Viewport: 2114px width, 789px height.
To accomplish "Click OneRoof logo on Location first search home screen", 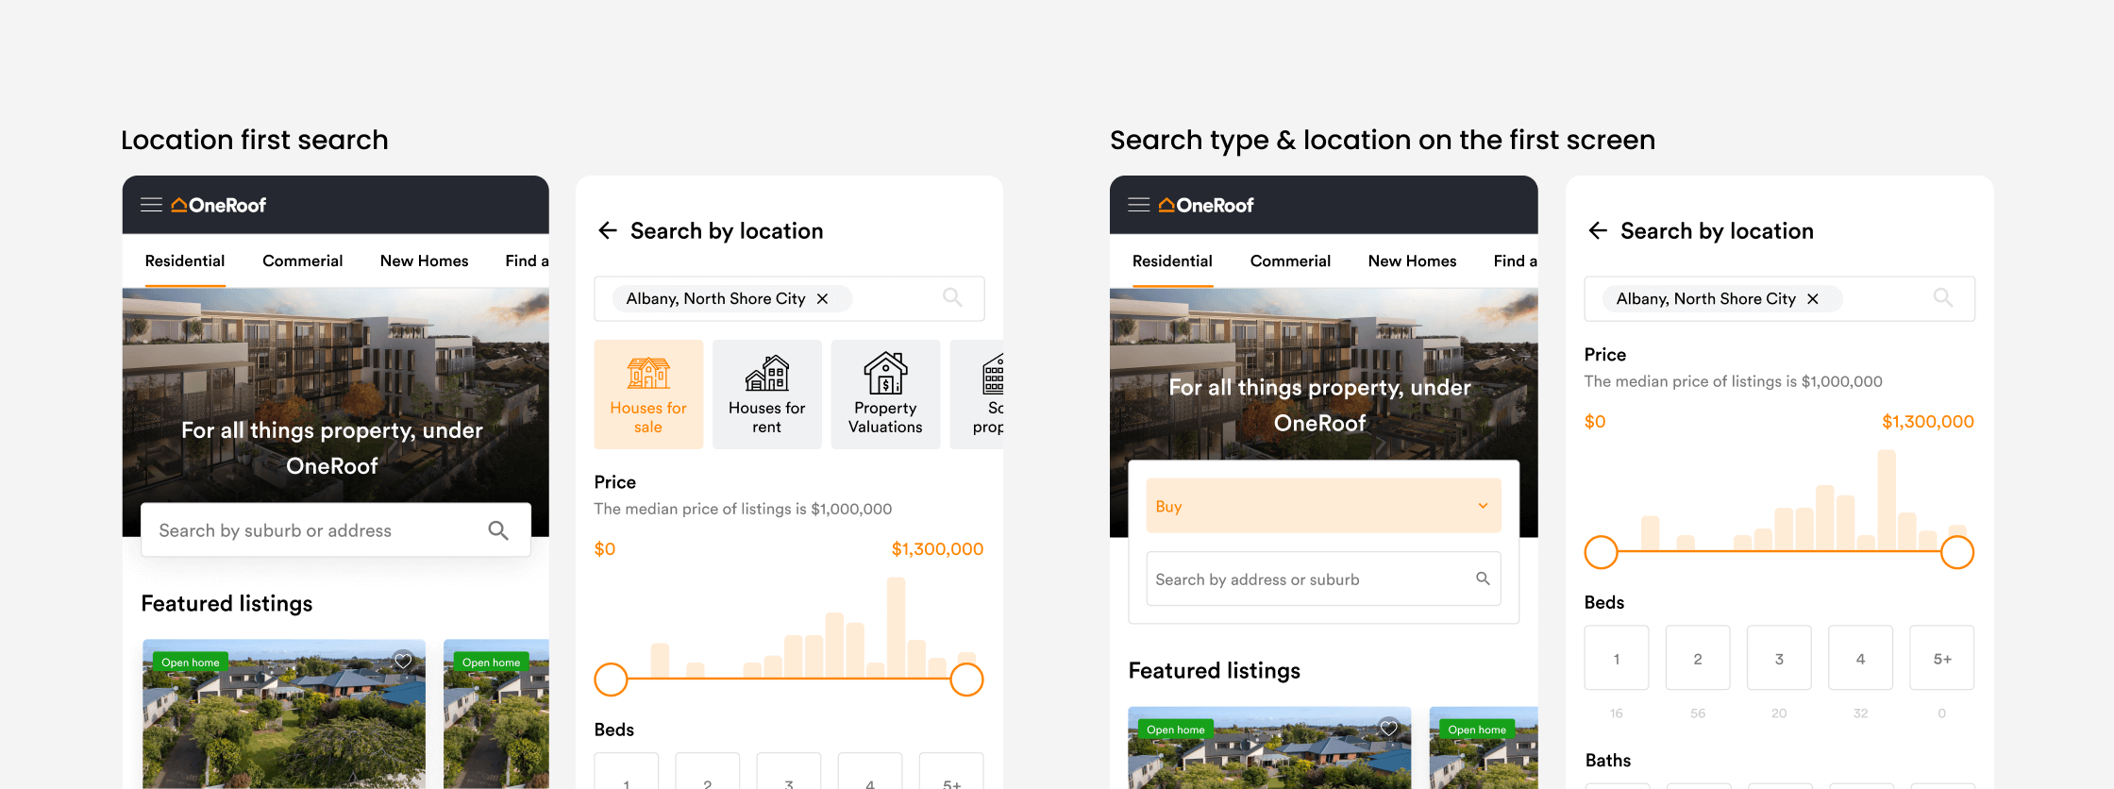I will (219, 205).
